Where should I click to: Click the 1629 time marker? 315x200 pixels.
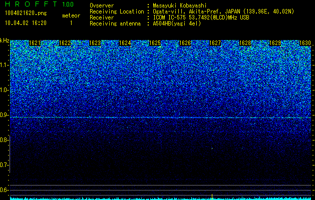pos(275,43)
